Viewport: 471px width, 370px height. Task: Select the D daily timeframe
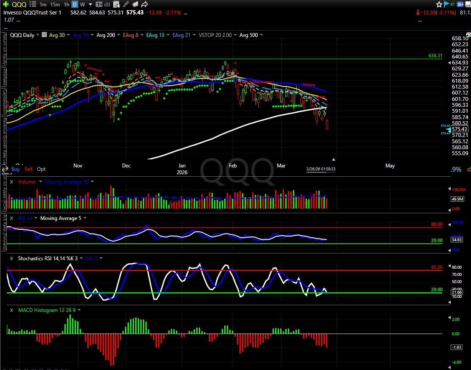point(75,5)
